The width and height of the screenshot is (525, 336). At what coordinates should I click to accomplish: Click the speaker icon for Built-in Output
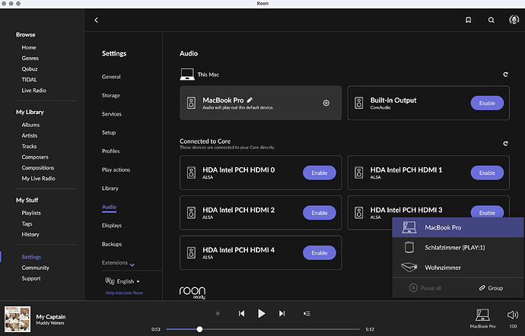tap(359, 103)
